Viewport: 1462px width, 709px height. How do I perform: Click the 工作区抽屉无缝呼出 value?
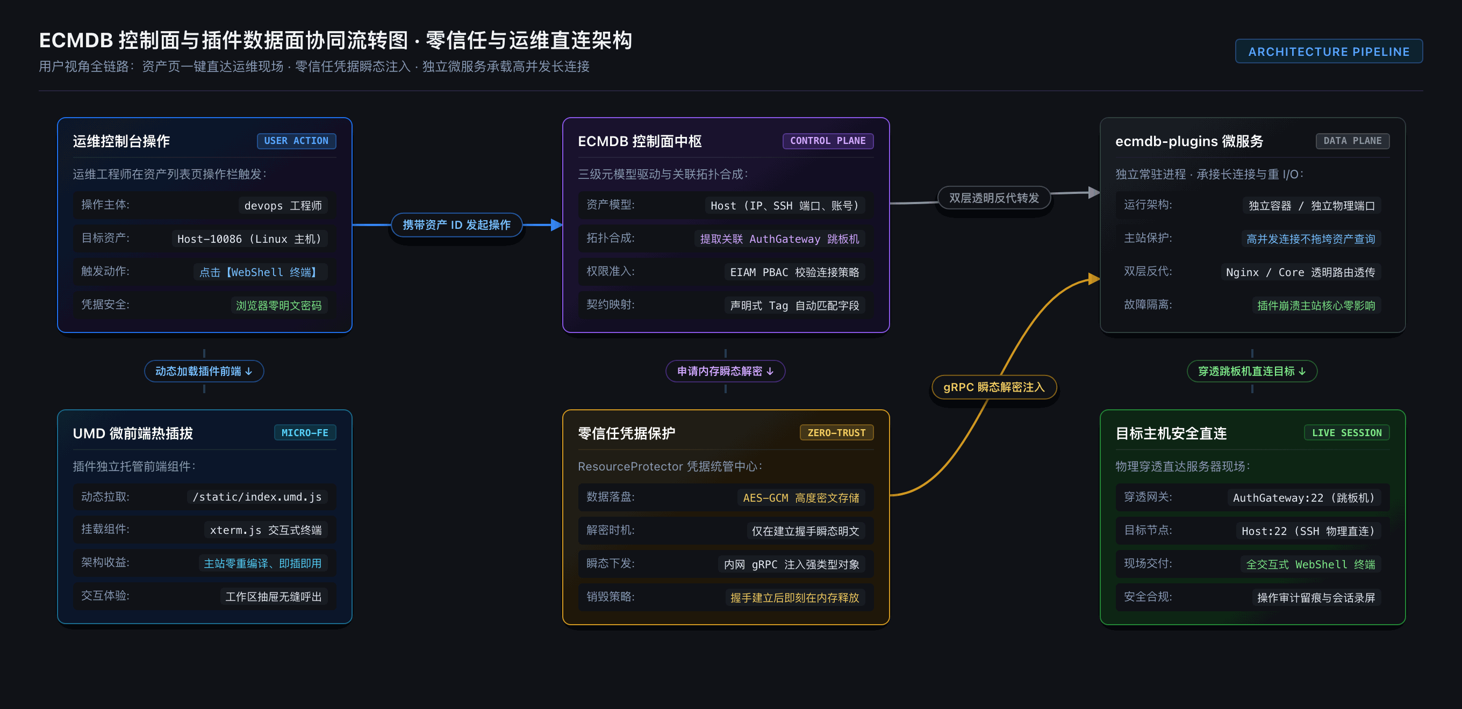(x=274, y=597)
